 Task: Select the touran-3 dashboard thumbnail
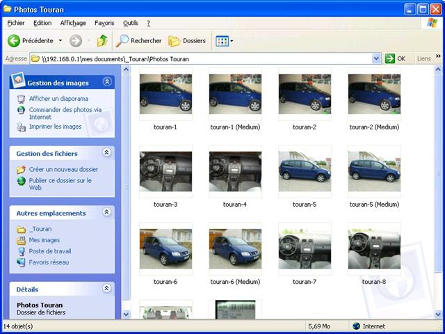click(x=165, y=172)
